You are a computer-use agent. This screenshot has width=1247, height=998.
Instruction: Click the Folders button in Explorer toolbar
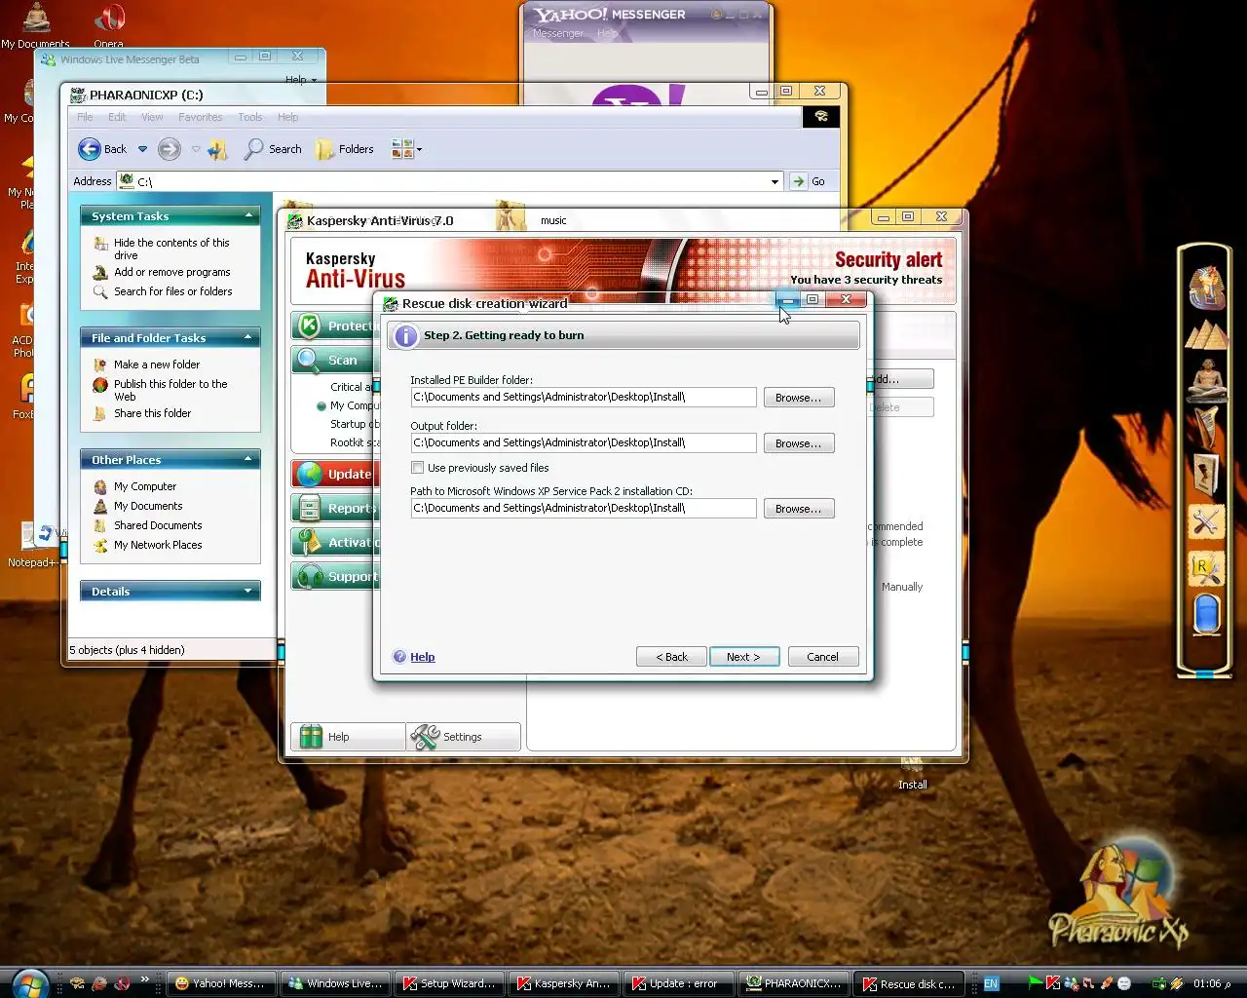[x=345, y=149]
